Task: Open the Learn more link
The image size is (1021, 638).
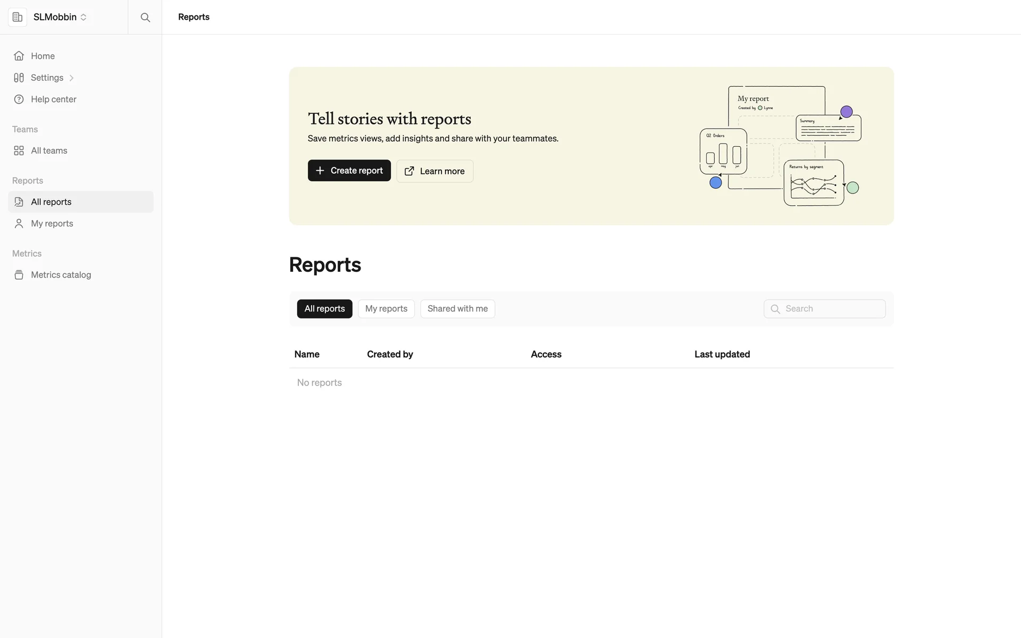Action: 434,171
